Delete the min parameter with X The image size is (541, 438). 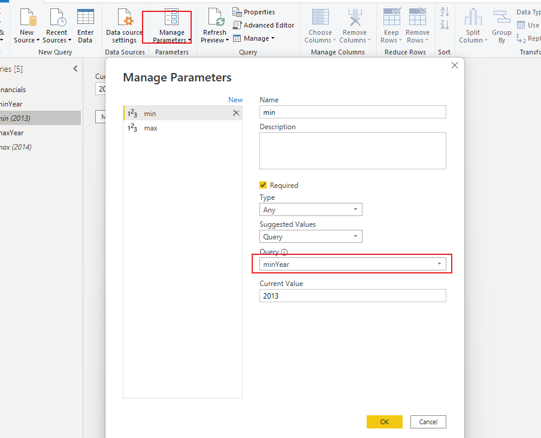[236, 113]
